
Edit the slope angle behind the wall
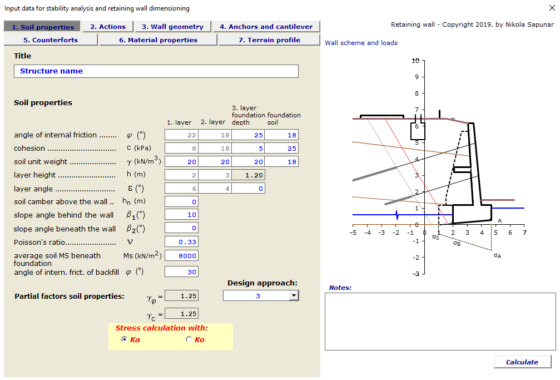(x=181, y=214)
